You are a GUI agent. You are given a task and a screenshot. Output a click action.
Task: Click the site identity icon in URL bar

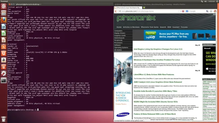pos(120,11)
